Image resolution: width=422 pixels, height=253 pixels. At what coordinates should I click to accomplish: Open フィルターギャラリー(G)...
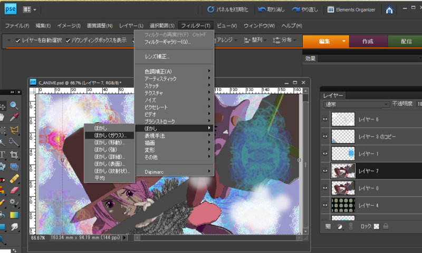coord(174,42)
